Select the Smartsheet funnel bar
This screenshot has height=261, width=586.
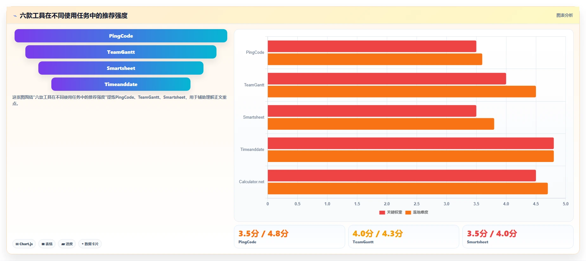tap(121, 68)
